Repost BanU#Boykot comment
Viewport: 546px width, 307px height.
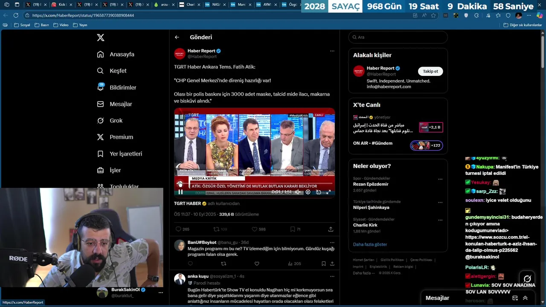(x=224, y=264)
